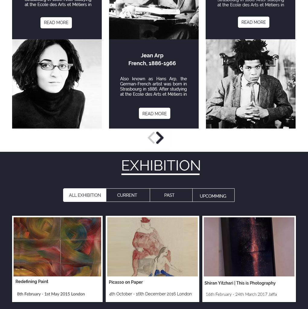Click the black-and-white studio photo above Jean Arp
The height and width of the screenshot is (309, 308).
pos(154,20)
